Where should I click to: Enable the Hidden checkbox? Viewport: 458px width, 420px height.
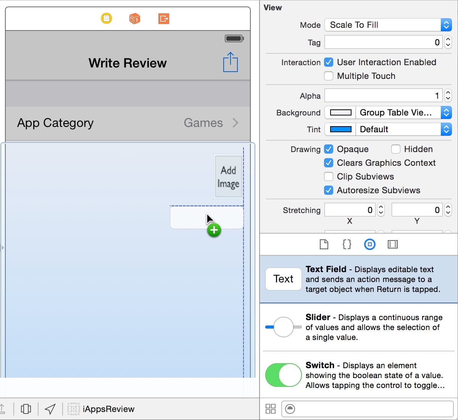click(x=396, y=149)
